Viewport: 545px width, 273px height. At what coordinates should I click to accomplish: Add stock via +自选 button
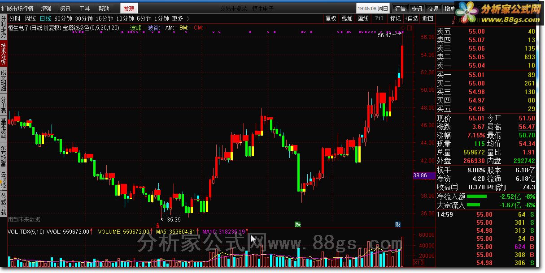411,18
